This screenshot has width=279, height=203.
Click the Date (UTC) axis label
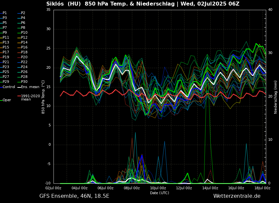[160, 193]
